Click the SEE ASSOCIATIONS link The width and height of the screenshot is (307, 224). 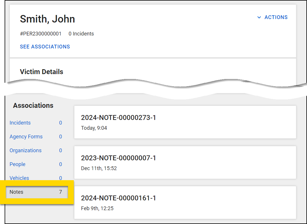45,47
